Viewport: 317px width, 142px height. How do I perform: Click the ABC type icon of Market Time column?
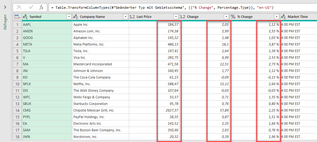[284, 17]
